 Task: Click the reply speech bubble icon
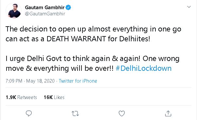29,113
